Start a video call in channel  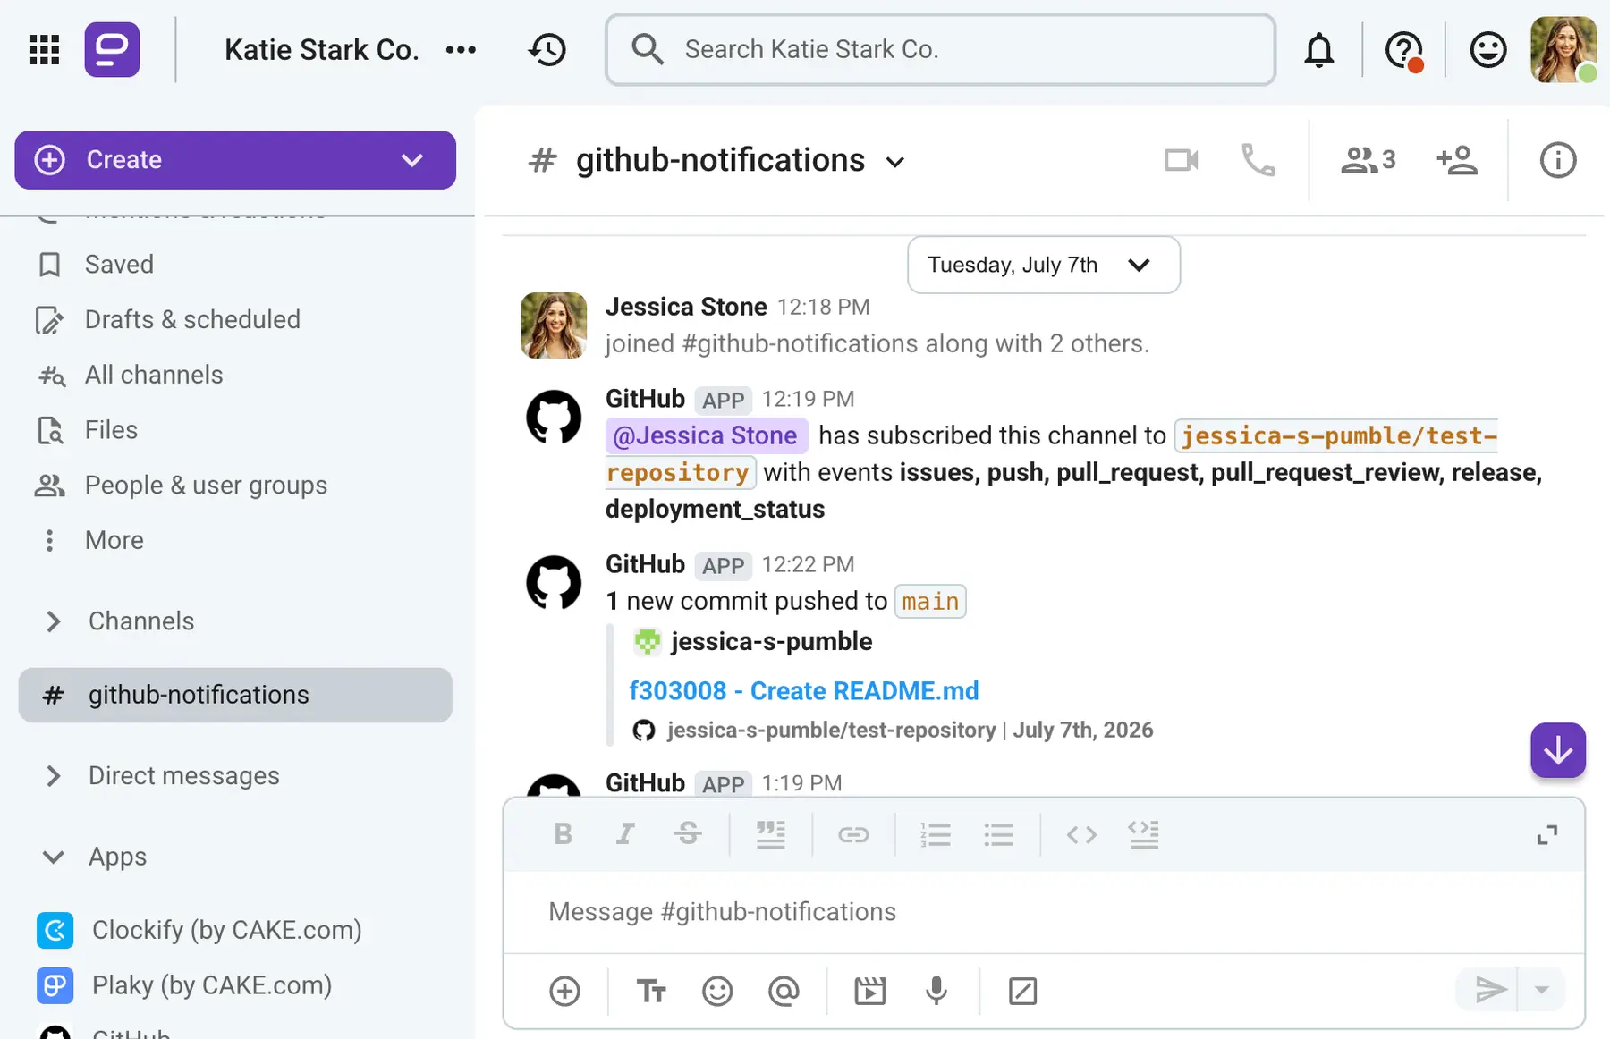click(x=1181, y=160)
